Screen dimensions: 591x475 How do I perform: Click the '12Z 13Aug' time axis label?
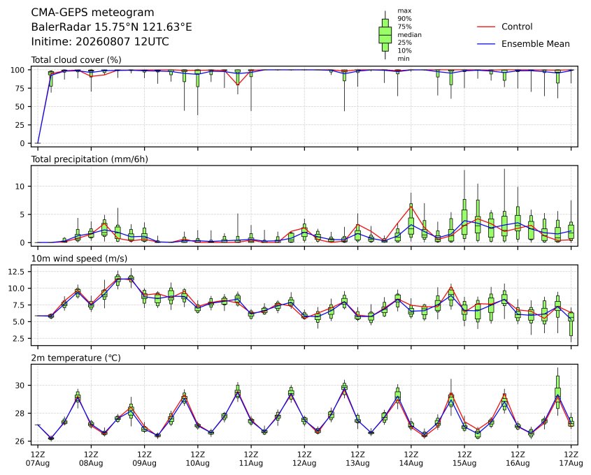tap(357, 459)
